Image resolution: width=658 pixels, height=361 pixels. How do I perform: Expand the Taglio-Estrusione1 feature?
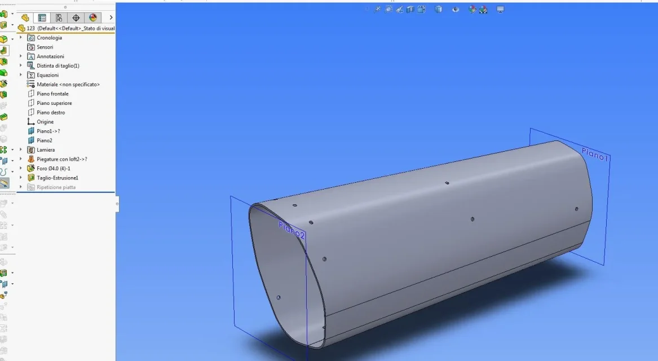coord(20,178)
